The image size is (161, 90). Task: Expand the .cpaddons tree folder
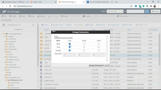pyautogui.click(x=5, y=41)
